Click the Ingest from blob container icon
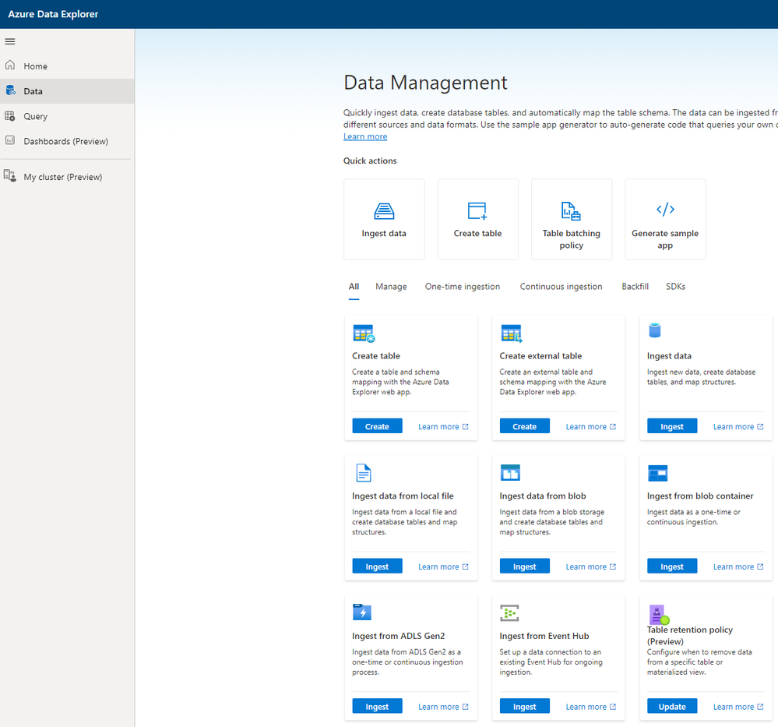This screenshot has width=778, height=727. pos(658,473)
